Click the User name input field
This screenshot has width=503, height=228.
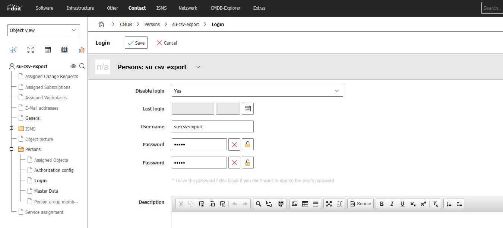[212, 126]
